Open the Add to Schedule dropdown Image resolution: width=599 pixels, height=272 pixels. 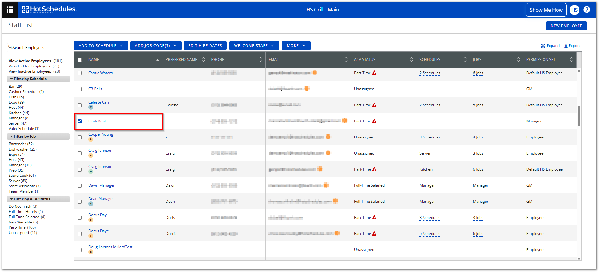101,46
